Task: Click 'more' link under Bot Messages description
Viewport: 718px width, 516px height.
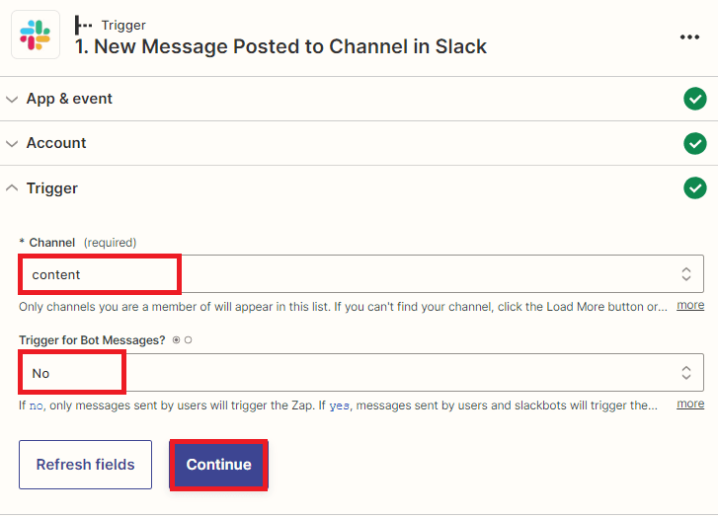Action: [x=690, y=404]
